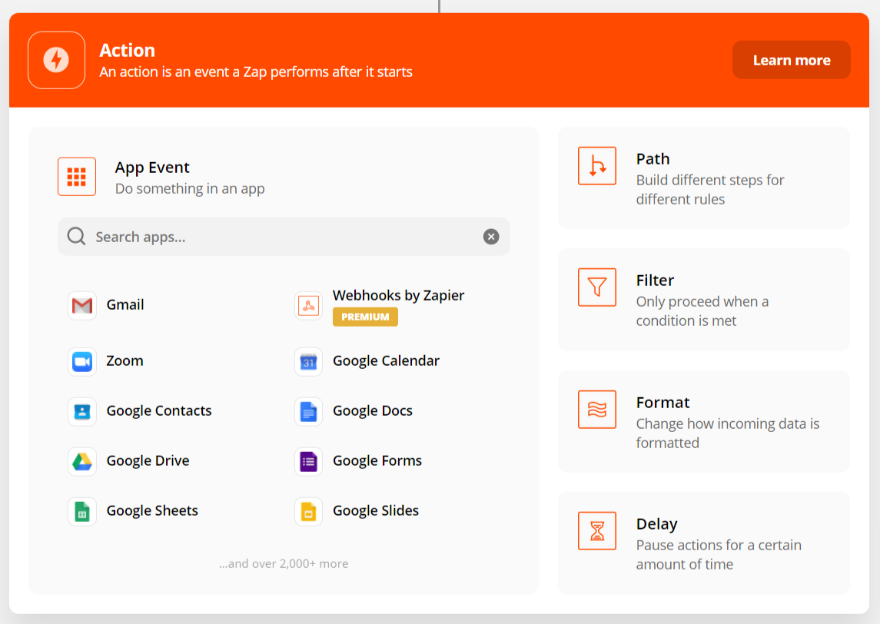Click the Zoom app name
The width and height of the screenshot is (880, 624).
[125, 361]
